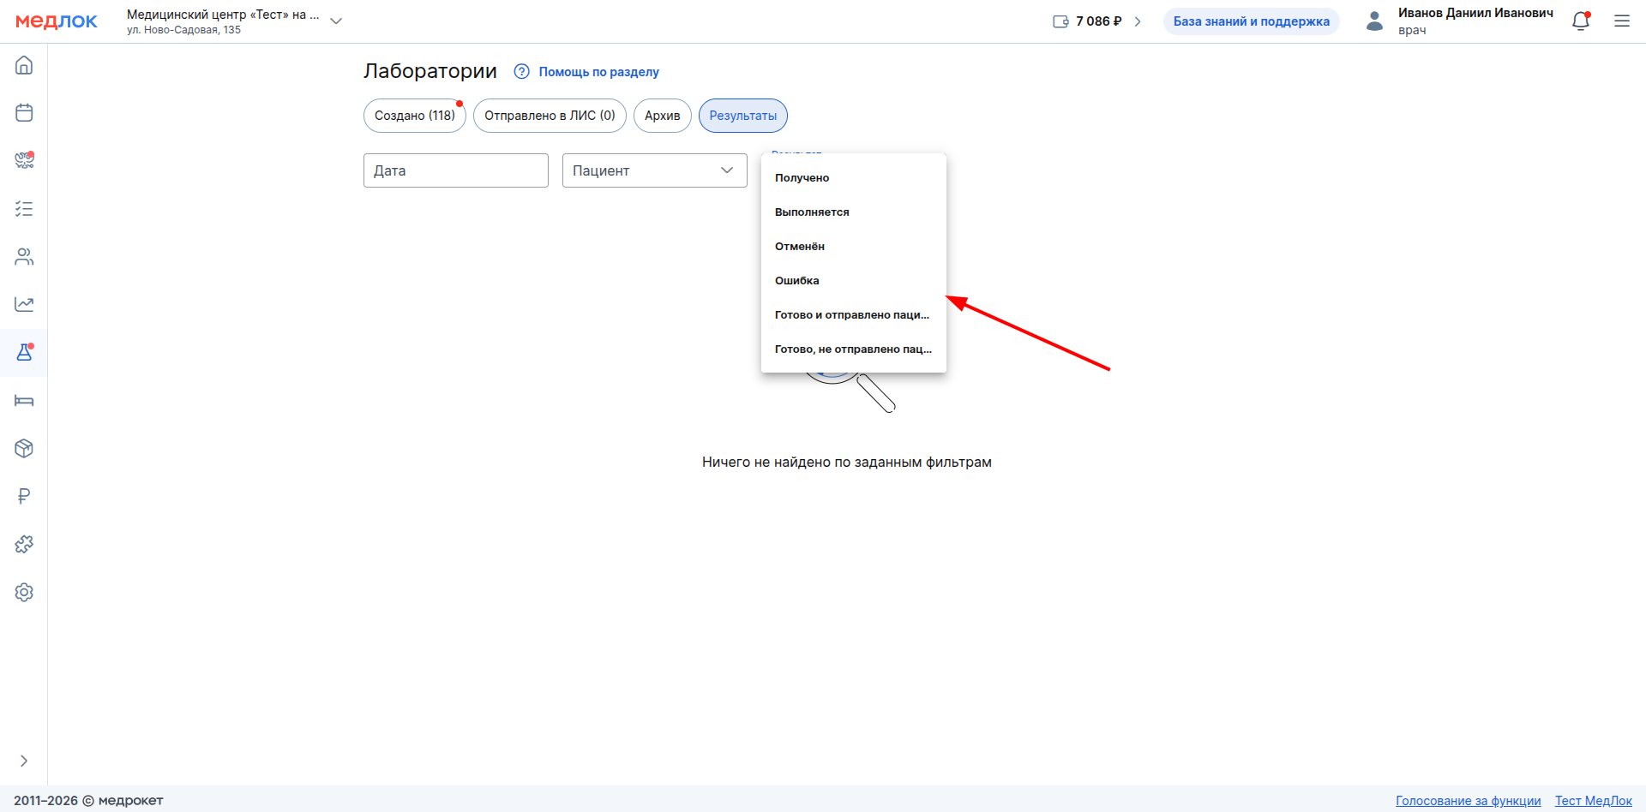
Task: Open the home icon in sidebar
Action: point(24,65)
